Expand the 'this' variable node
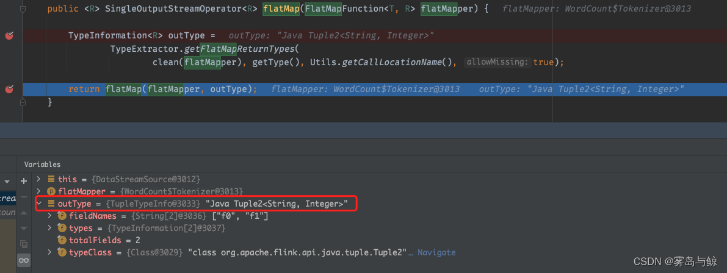Image resolution: width=727 pixels, height=273 pixels. 40,179
